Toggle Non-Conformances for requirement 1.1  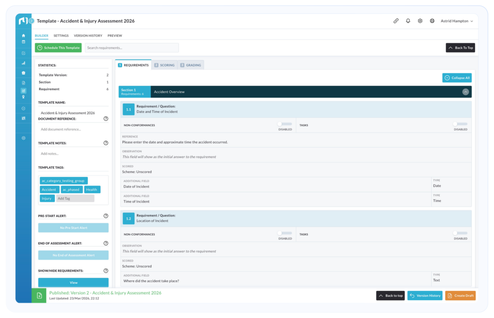point(285,124)
